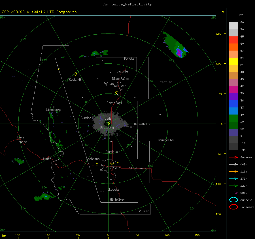Select the purple 36-39 dBZ color swatch

233,97
